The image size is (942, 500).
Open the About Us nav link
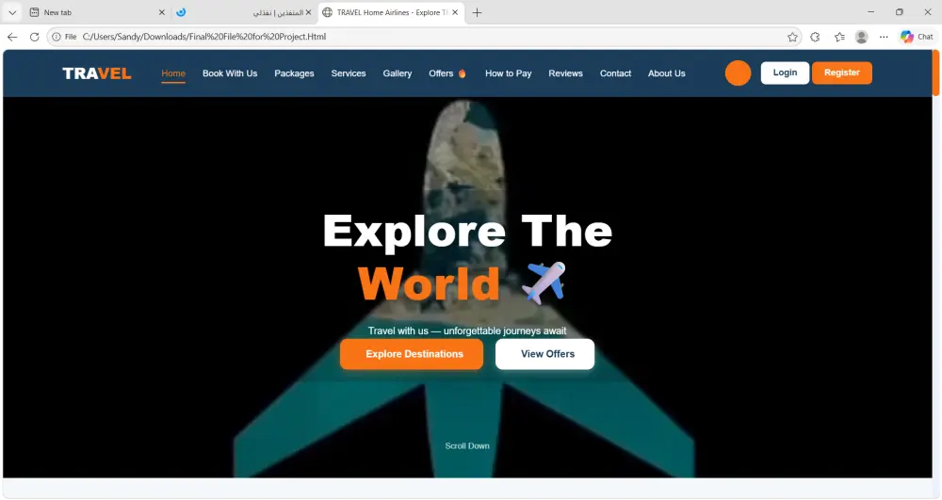click(666, 73)
